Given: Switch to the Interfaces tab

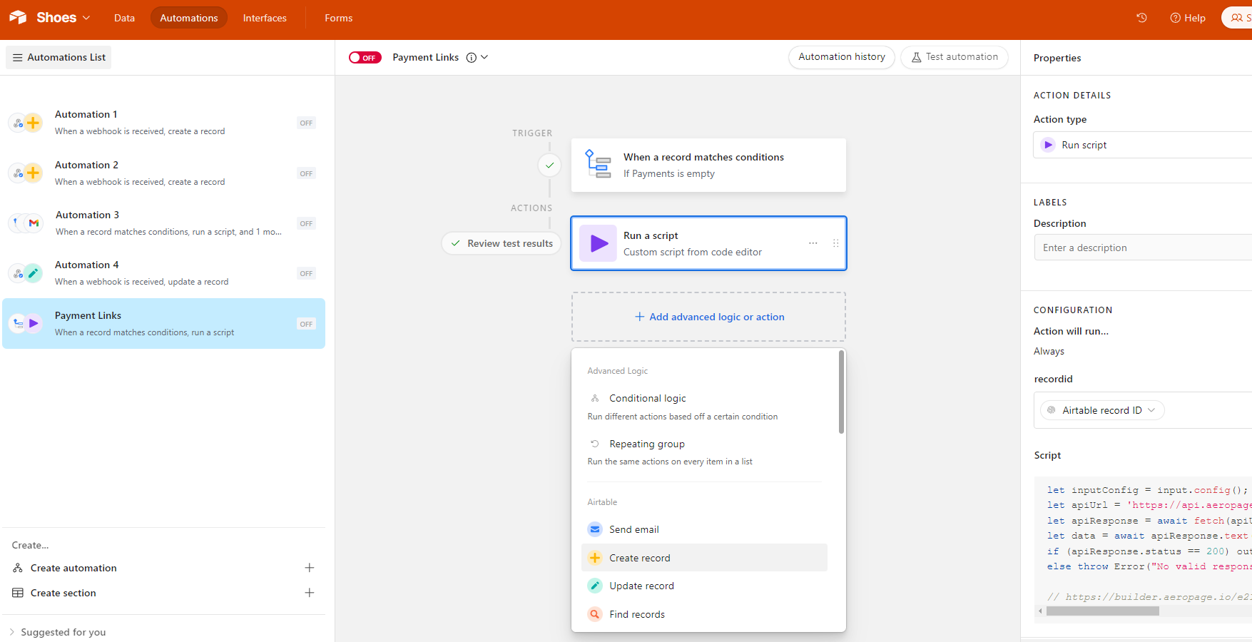Looking at the screenshot, I should (x=265, y=18).
